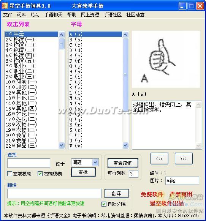
Task: Click scroll-down arrow of category list
Action: pyautogui.click(x=61, y=145)
